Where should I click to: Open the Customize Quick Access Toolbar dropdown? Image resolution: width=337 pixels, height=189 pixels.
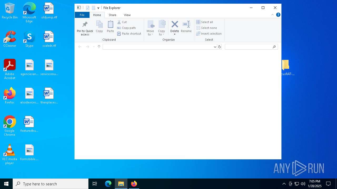(x=98, y=8)
